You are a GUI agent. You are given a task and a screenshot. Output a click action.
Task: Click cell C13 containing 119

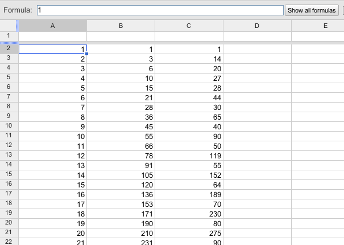189,156
